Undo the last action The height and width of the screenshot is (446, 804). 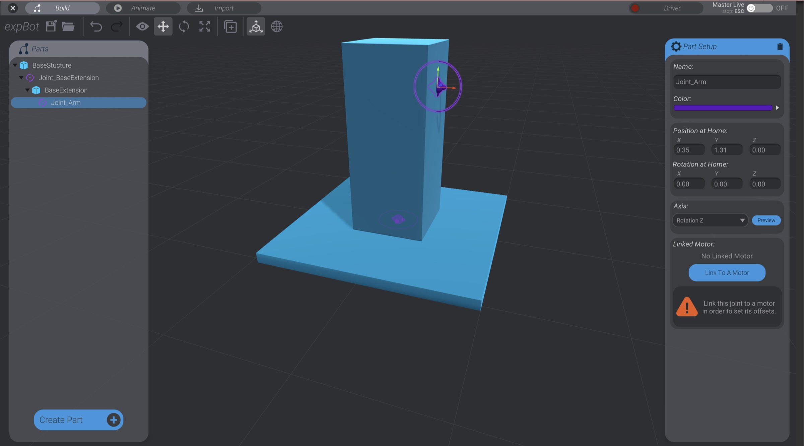click(96, 26)
